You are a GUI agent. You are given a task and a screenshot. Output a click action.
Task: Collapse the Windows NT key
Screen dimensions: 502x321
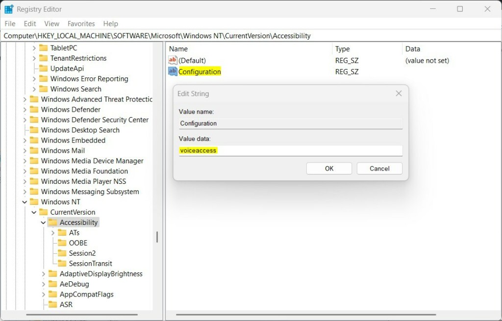[25, 202]
